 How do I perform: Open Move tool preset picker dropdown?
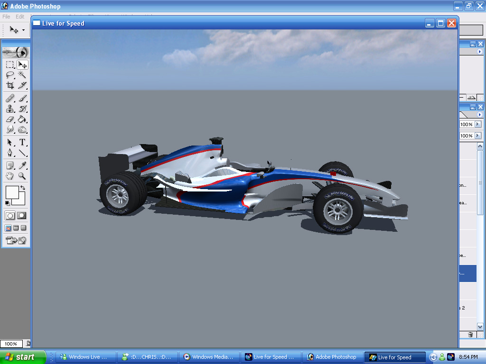pos(24,30)
